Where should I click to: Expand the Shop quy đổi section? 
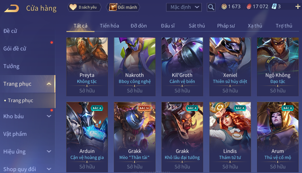pyautogui.click(x=49, y=169)
